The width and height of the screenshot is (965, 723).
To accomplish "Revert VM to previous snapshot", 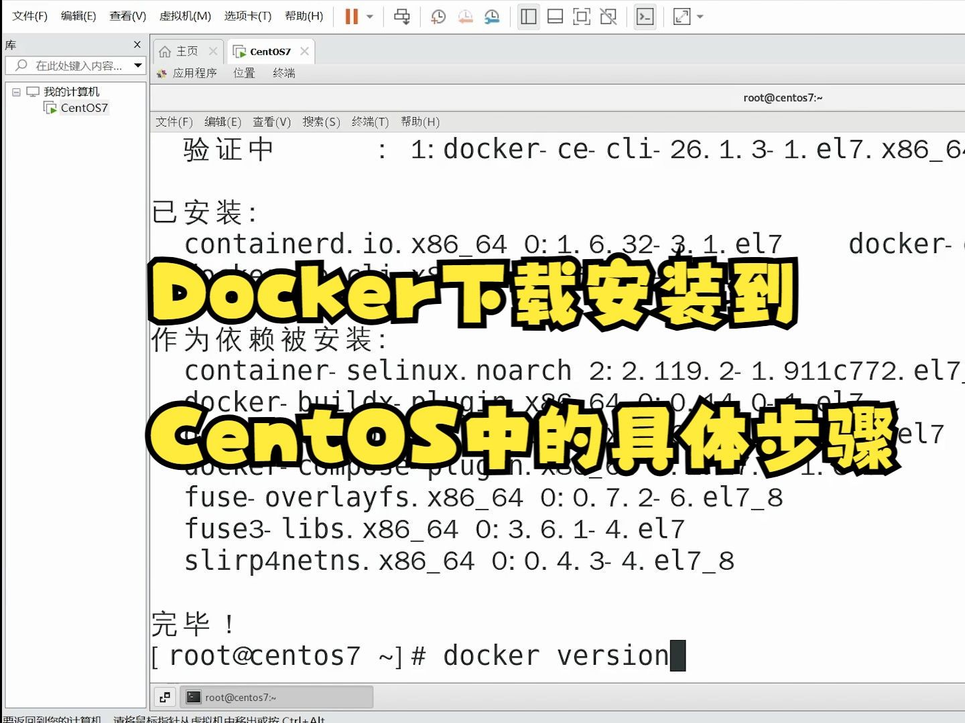I will [x=465, y=17].
